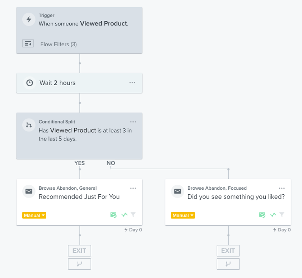Click smart sending icon on Browse Abandon, Focused

tap(262, 215)
